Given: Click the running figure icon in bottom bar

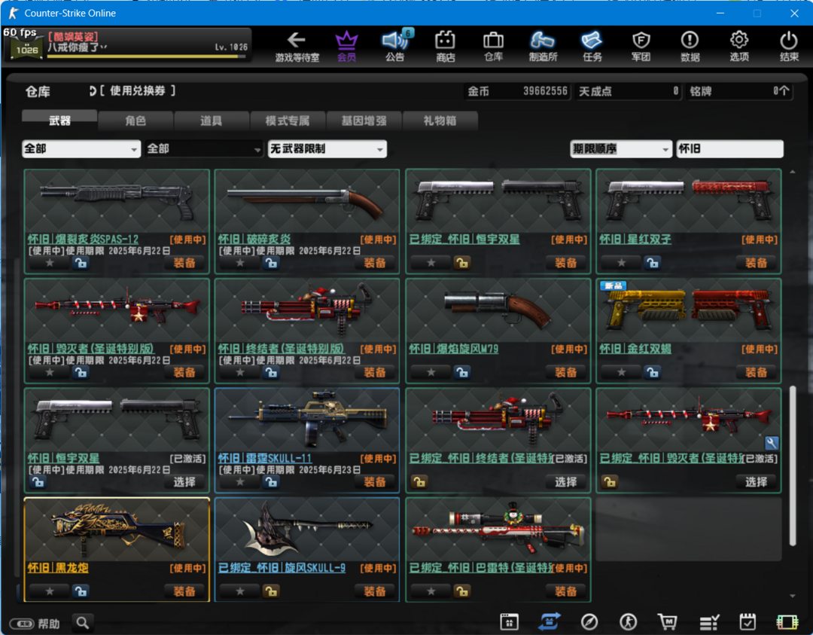Looking at the screenshot, I should 628,621.
